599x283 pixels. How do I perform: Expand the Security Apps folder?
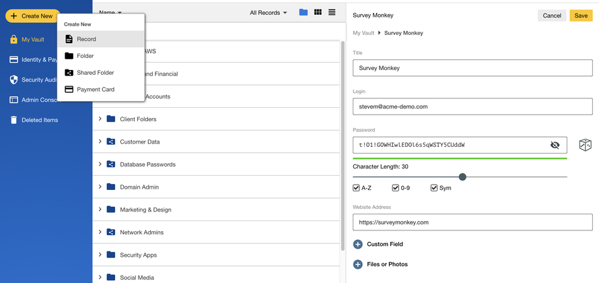tap(100, 254)
